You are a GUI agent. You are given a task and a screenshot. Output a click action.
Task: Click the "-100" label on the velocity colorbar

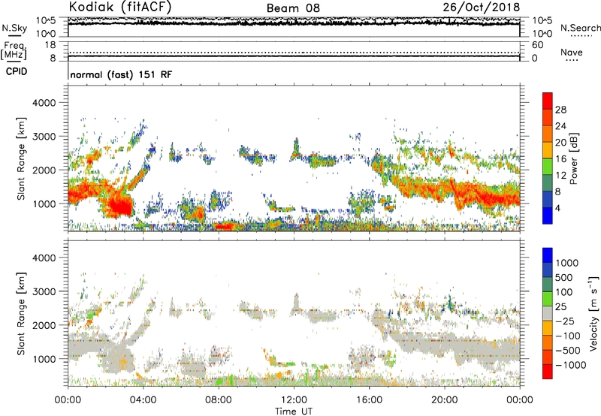(568, 336)
